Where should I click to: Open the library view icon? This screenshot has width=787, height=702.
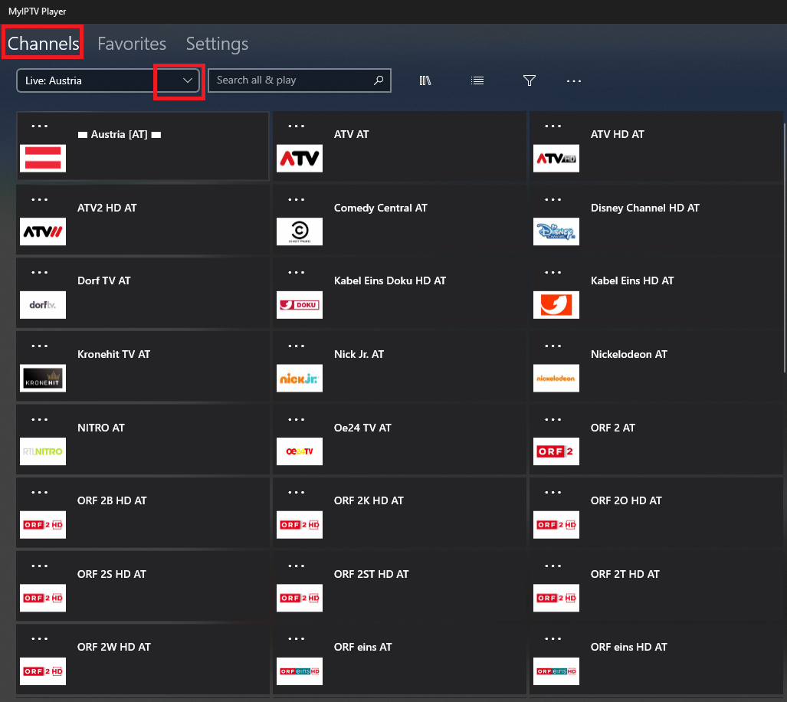point(425,80)
